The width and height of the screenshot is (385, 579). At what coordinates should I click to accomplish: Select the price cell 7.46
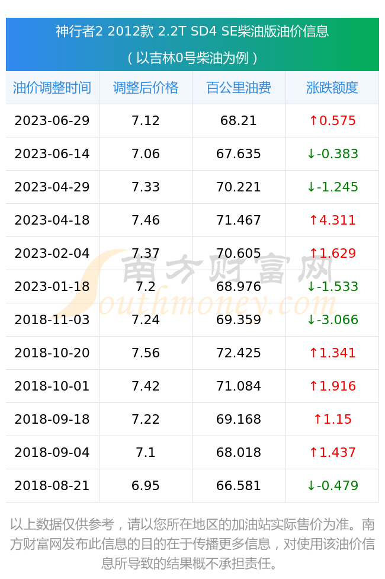(146, 220)
